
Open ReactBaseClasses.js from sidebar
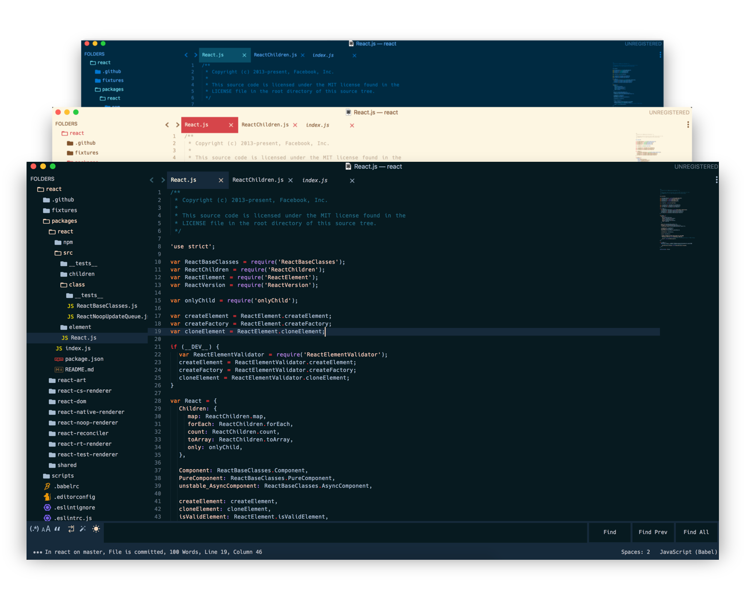[x=102, y=306]
